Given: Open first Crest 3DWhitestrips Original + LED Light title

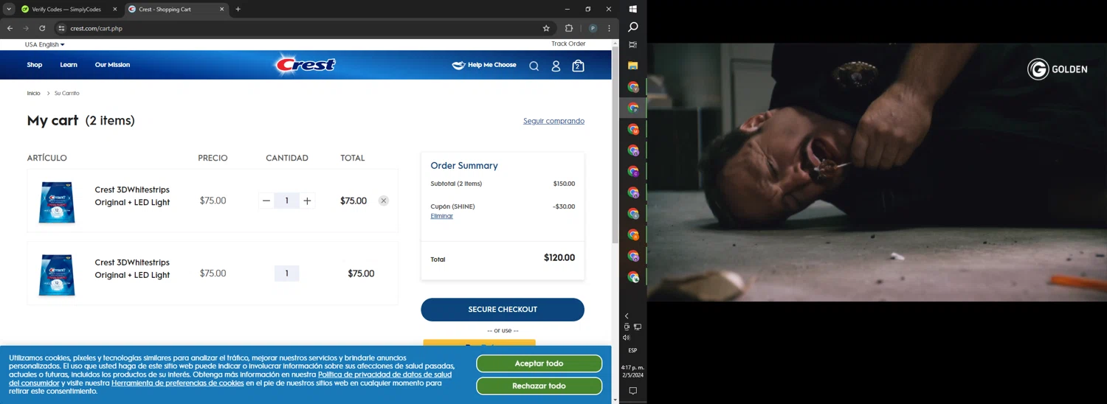Looking at the screenshot, I should [x=132, y=196].
